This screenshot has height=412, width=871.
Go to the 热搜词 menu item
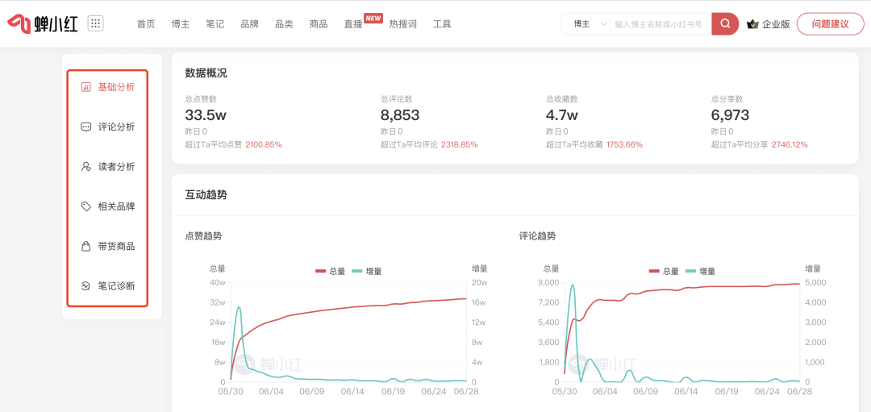pyautogui.click(x=402, y=24)
